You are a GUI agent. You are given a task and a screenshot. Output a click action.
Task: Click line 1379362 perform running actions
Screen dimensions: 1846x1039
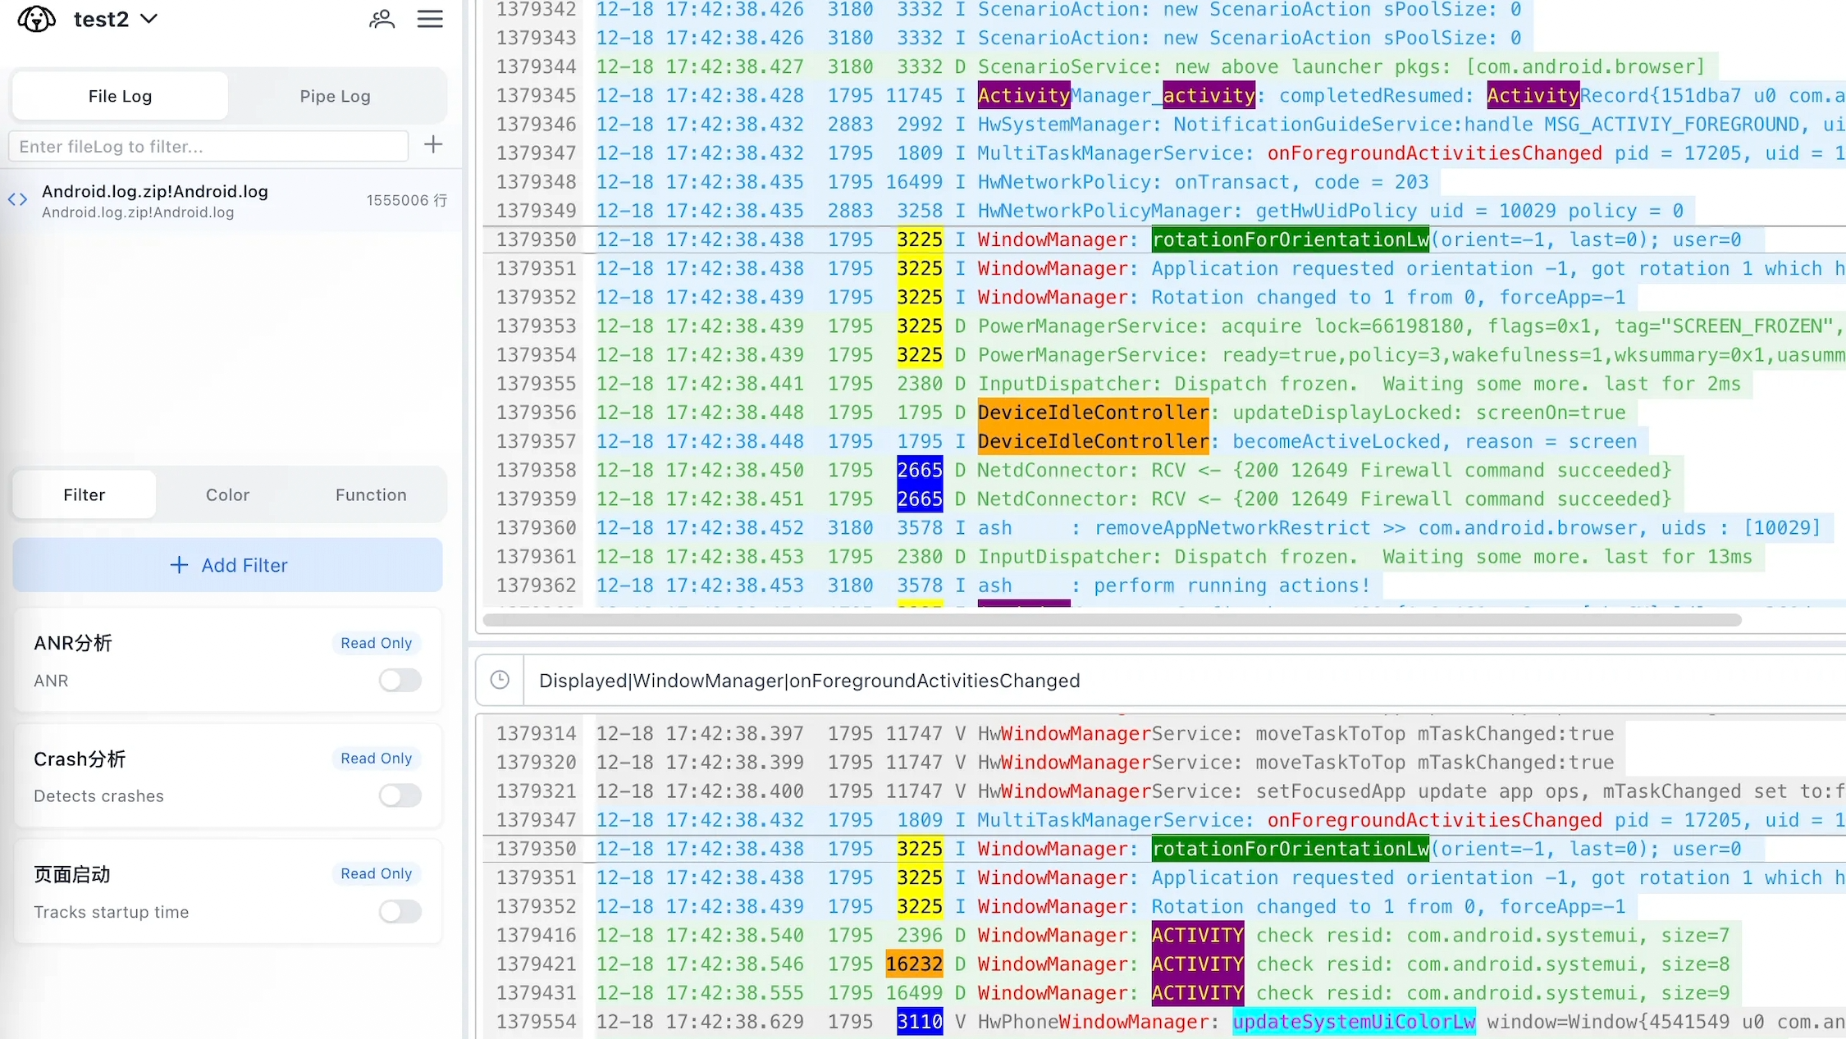click(x=1163, y=586)
